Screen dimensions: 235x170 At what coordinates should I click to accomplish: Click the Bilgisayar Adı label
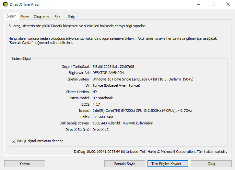(80, 73)
